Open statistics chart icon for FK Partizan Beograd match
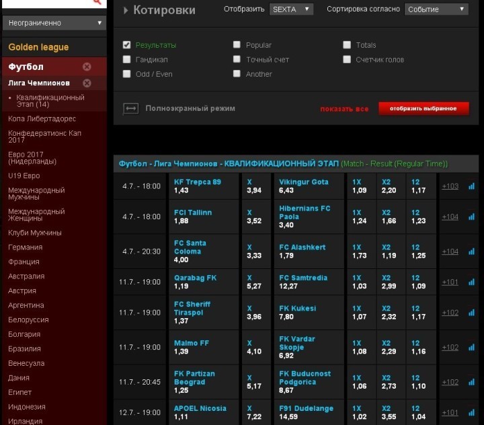484x425 pixels. [471, 382]
